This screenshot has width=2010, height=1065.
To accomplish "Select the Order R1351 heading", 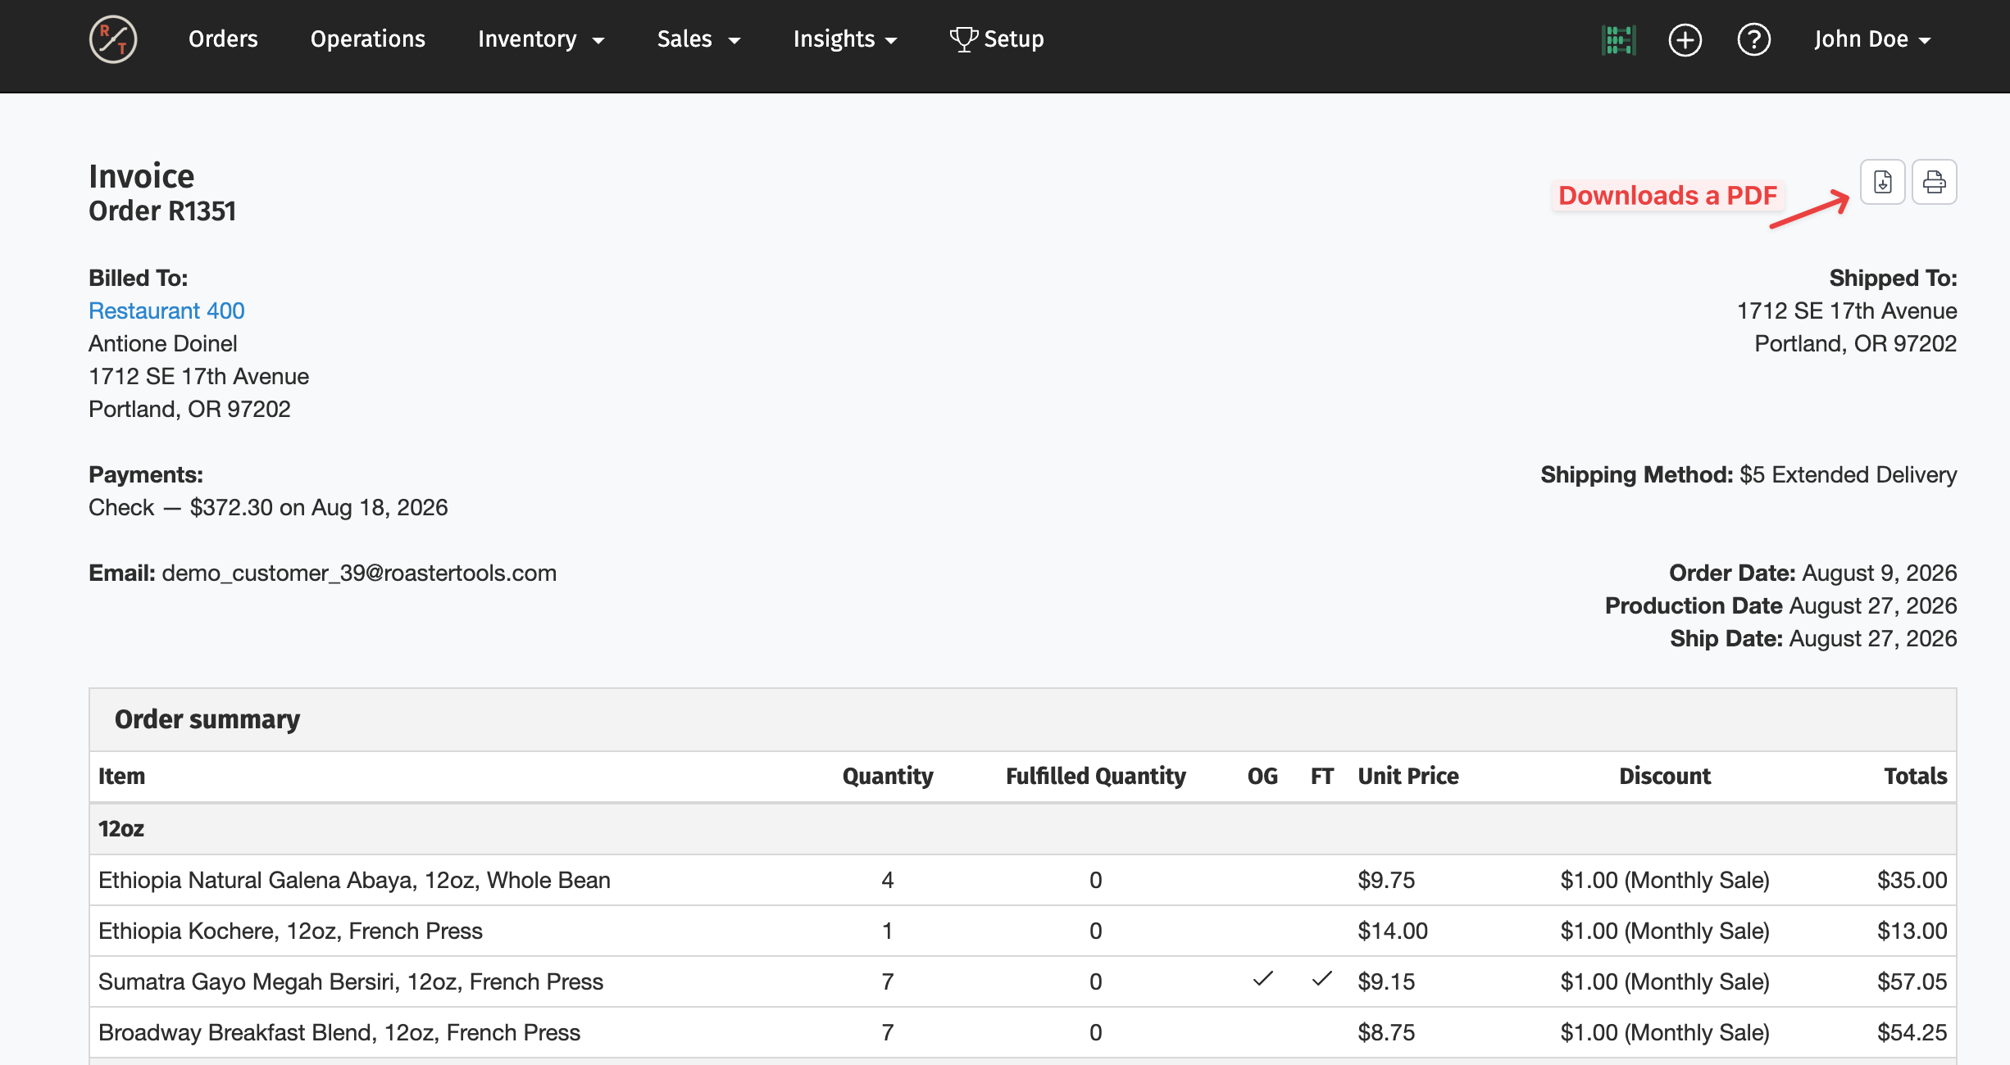I will [x=162, y=211].
